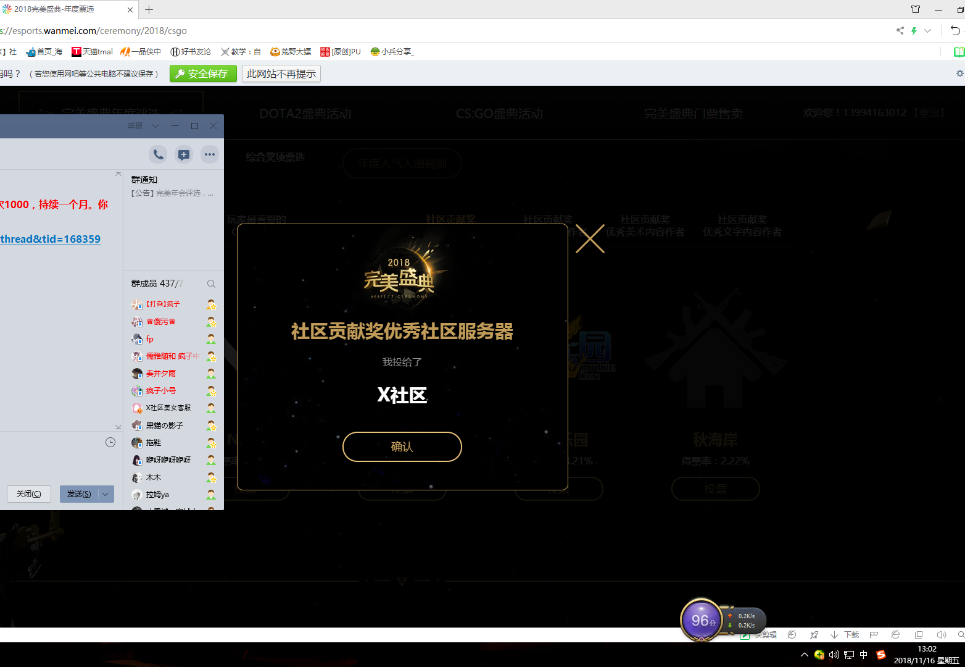Open password save settings gear icon
Viewport: 965px width, 667px height.
click(x=959, y=73)
